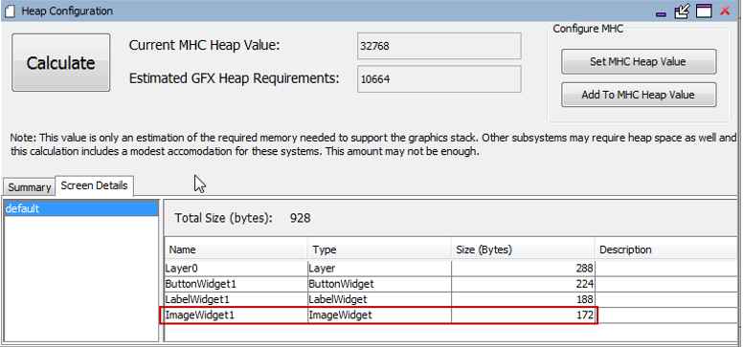Click the Heap Configuration document icon
This screenshot has width=743, height=347.
coord(10,11)
